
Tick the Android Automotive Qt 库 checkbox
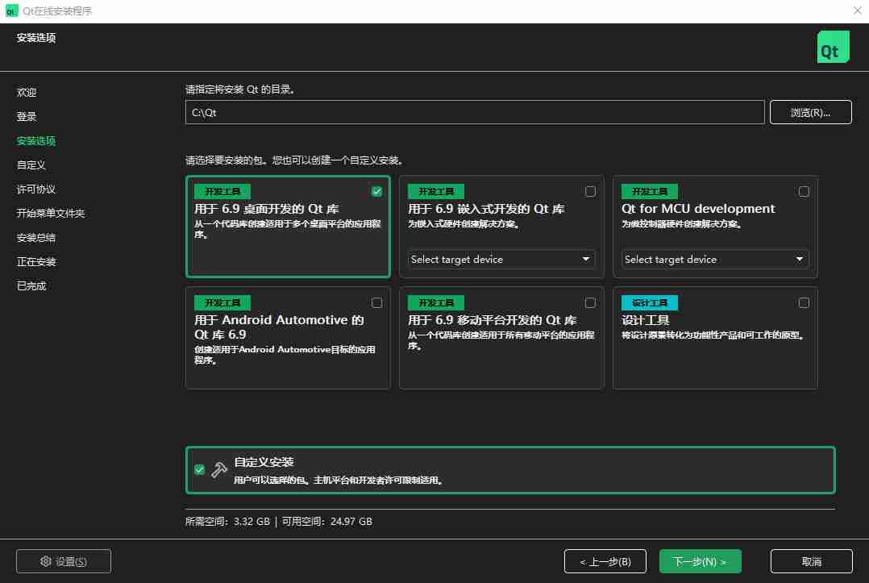coord(376,303)
